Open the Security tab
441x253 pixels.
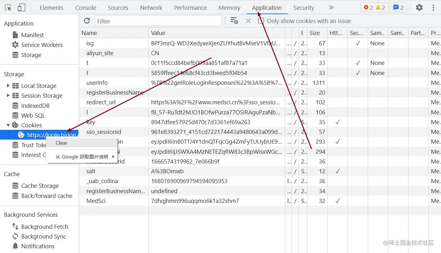(x=304, y=8)
